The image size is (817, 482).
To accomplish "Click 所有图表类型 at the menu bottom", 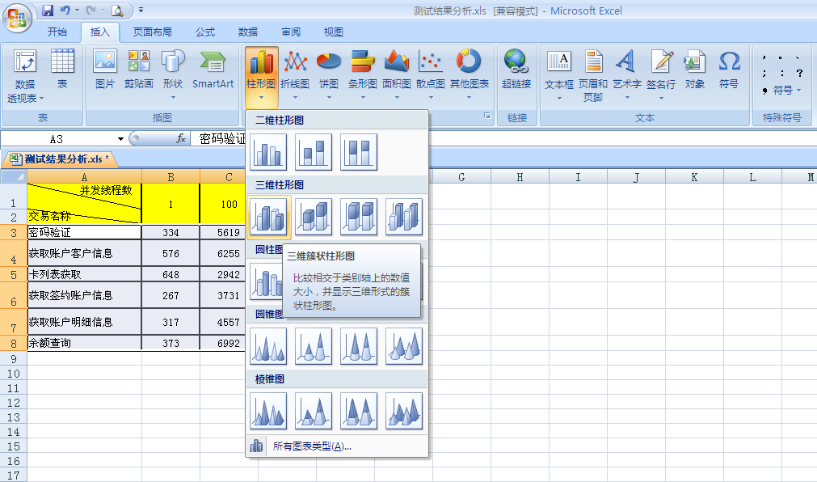I will (x=311, y=446).
